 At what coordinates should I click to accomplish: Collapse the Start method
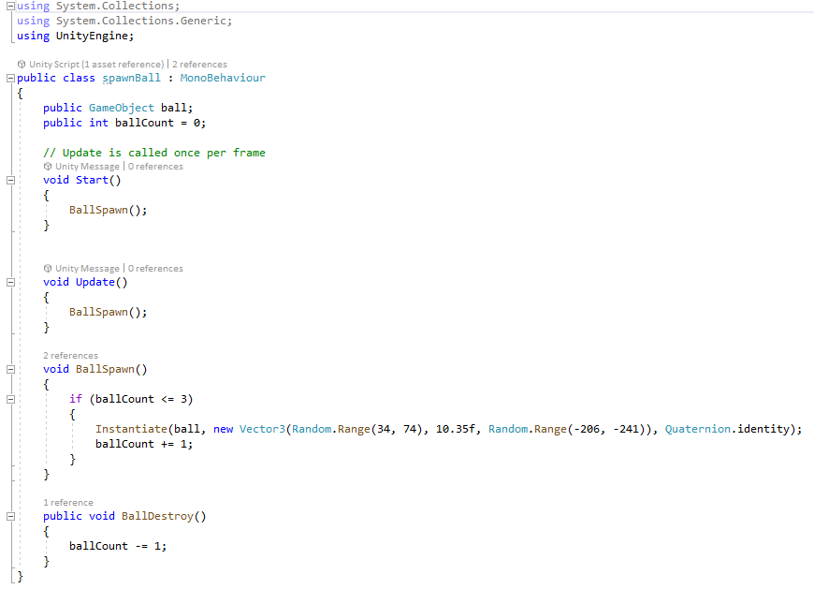10,180
